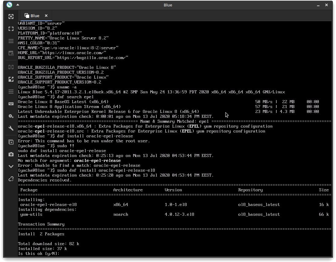Open preferences gears icon in sidebar
336x262 pixels.
coord(11,116)
